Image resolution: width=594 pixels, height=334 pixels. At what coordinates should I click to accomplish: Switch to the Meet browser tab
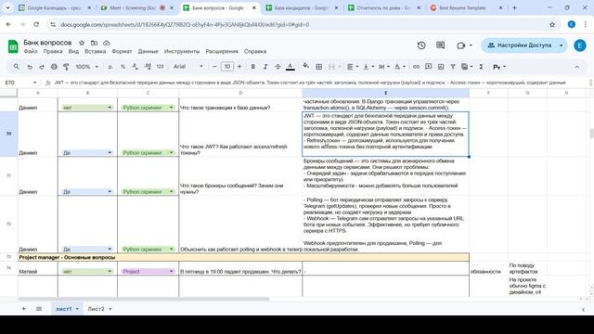[137, 8]
